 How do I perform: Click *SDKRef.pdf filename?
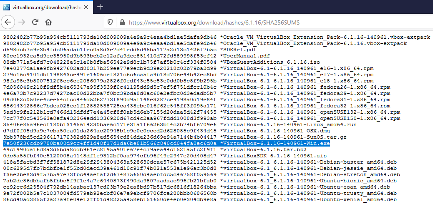(238, 50)
